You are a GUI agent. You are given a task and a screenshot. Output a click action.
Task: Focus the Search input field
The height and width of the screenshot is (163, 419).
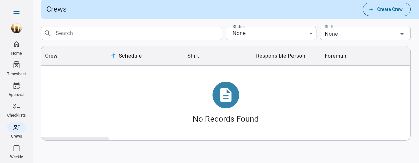point(137,33)
